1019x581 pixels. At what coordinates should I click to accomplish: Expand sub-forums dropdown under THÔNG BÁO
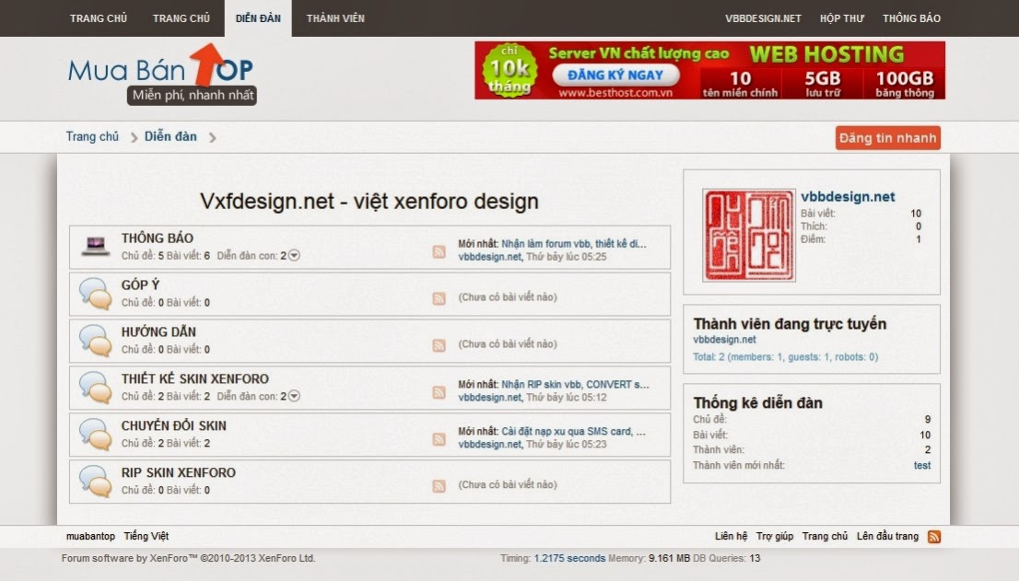click(x=295, y=256)
